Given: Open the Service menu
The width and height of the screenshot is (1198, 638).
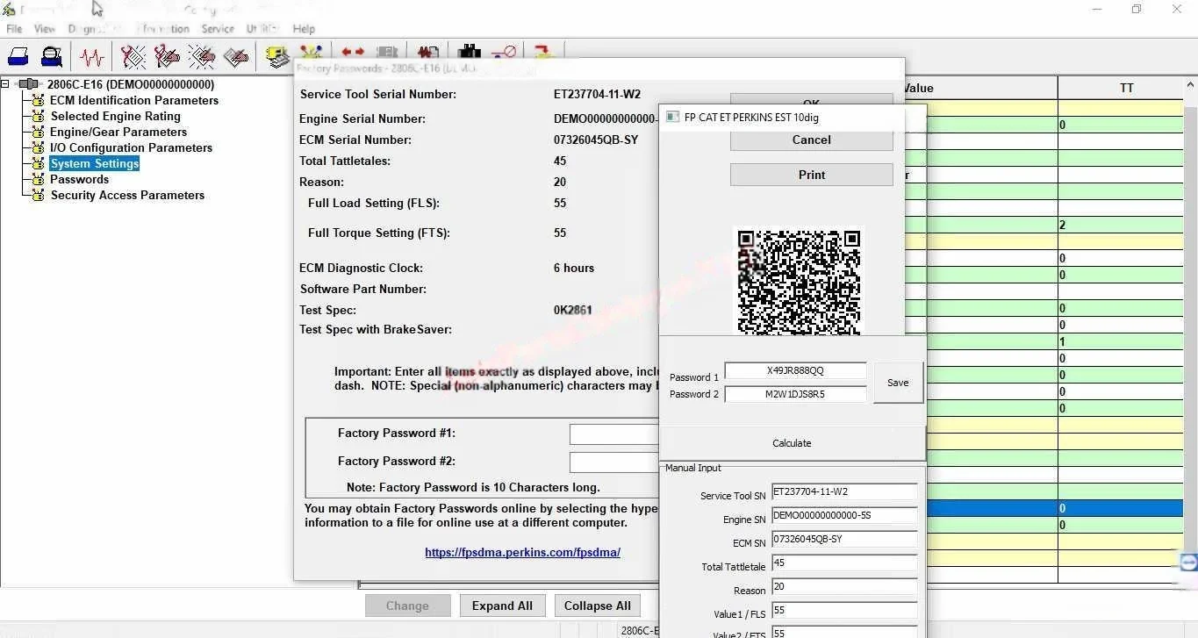Looking at the screenshot, I should [x=218, y=28].
